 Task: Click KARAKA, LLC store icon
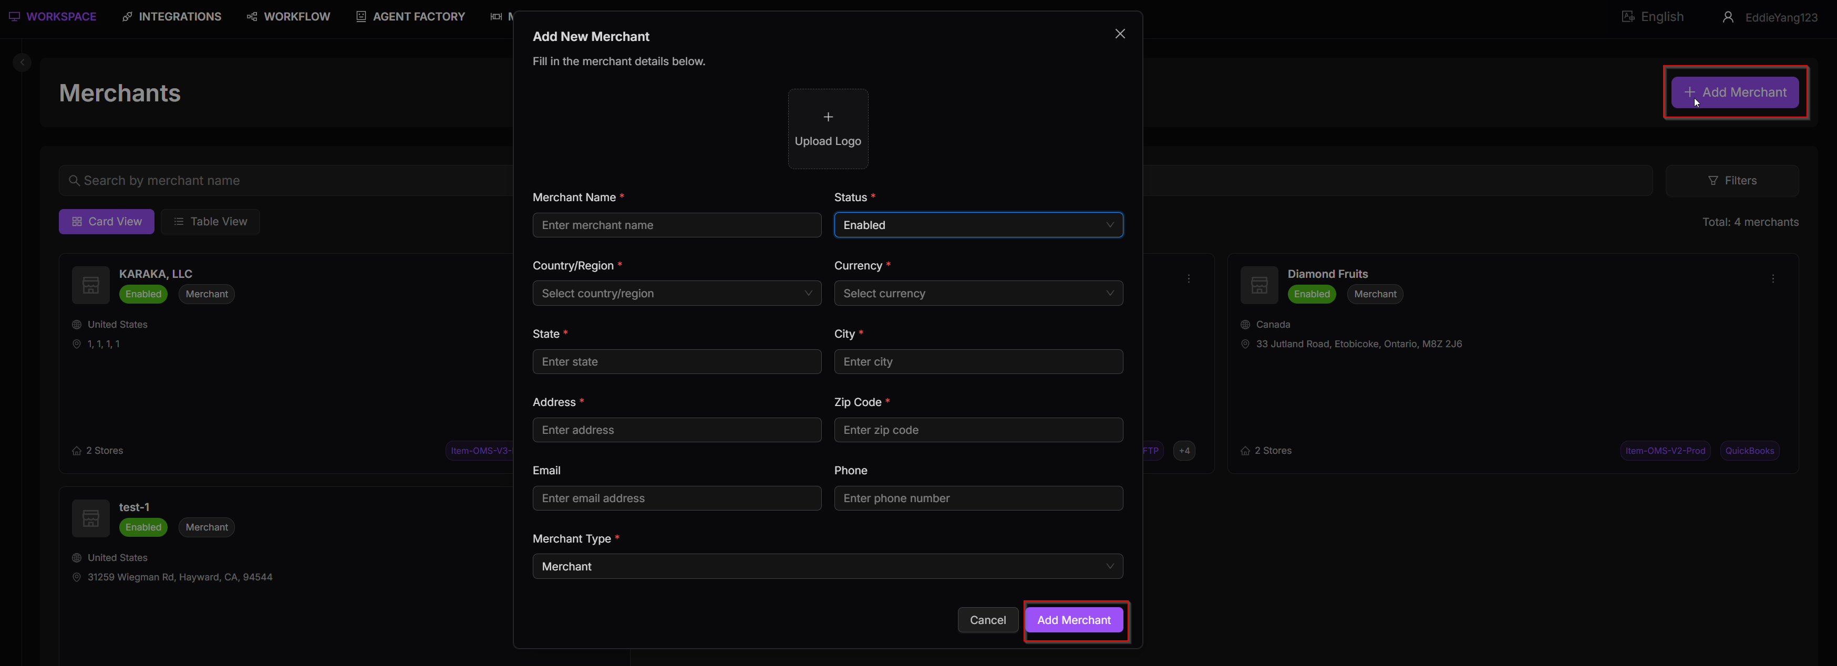pos(90,285)
